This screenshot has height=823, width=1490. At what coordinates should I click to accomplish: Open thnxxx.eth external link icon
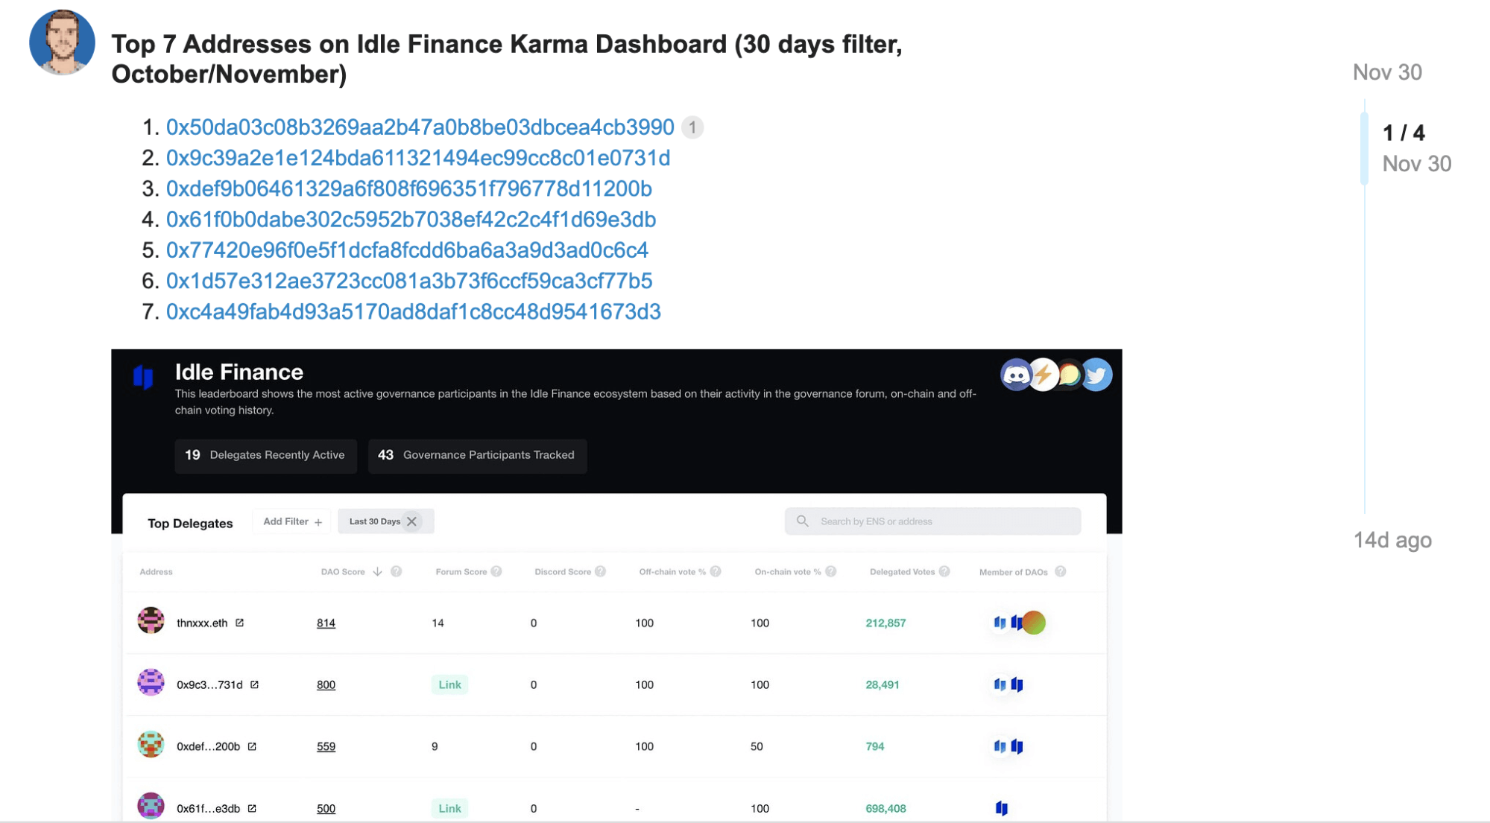tap(239, 623)
